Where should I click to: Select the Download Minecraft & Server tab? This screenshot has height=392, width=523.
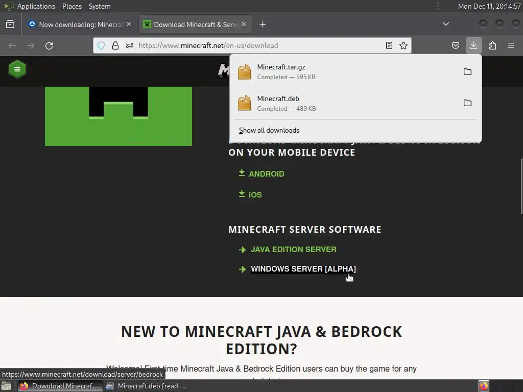tap(195, 24)
